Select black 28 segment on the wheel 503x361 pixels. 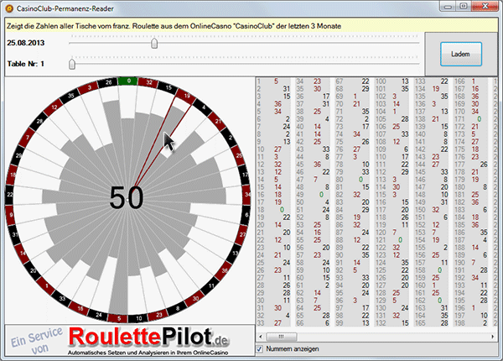[39, 122]
